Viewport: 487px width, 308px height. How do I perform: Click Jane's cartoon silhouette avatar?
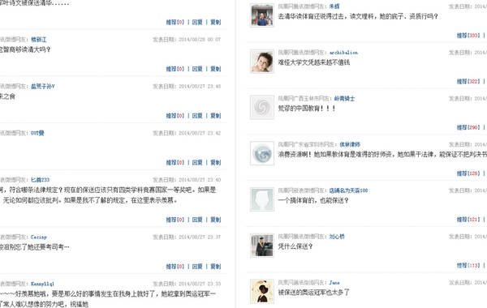coord(262,291)
